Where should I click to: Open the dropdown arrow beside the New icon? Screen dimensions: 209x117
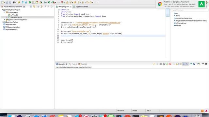click(4, 3)
